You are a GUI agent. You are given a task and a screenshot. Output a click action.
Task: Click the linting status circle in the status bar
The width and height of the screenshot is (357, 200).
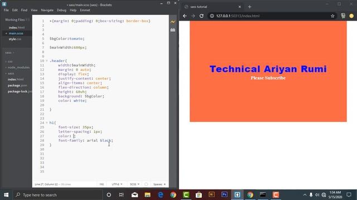[146, 184]
